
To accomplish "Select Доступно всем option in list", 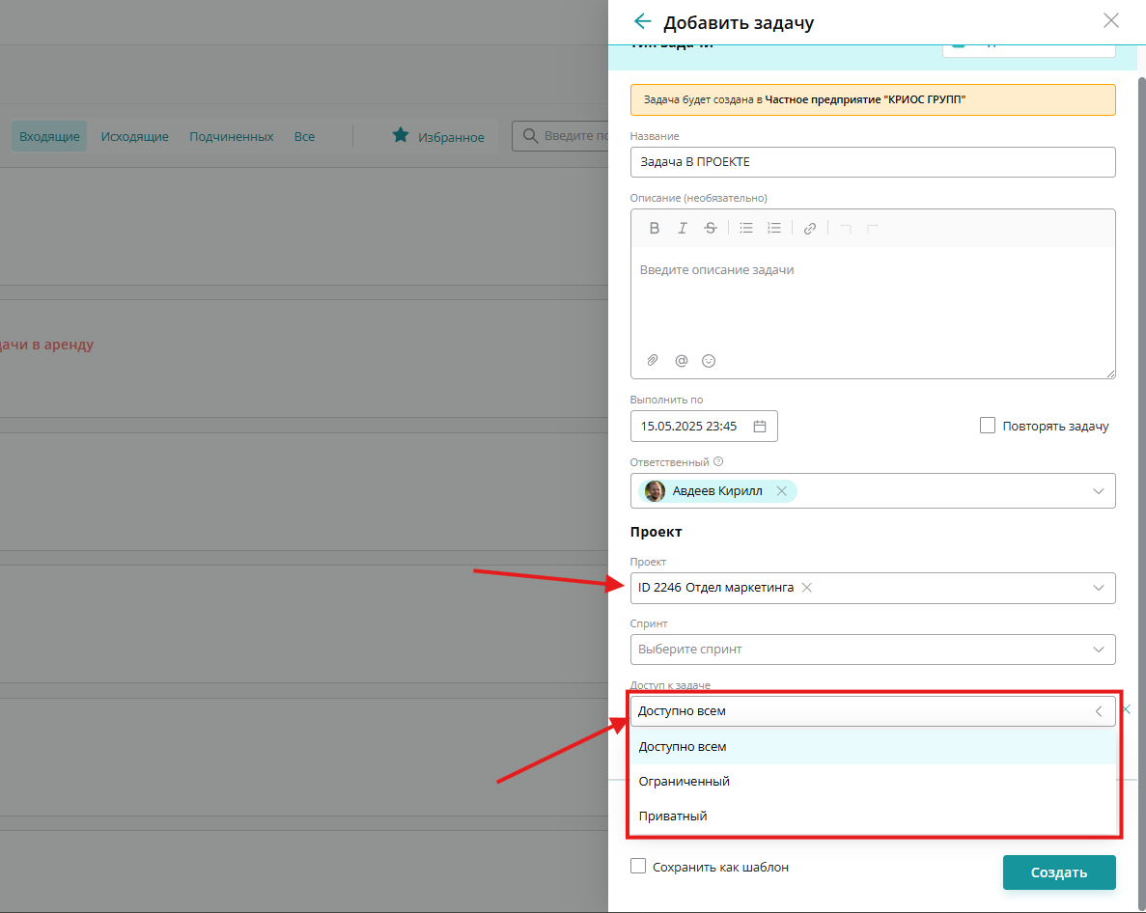I will point(874,746).
